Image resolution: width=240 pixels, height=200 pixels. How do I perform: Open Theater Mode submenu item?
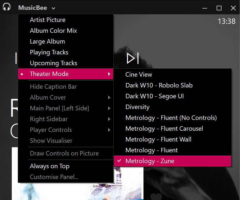(x=66, y=74)
